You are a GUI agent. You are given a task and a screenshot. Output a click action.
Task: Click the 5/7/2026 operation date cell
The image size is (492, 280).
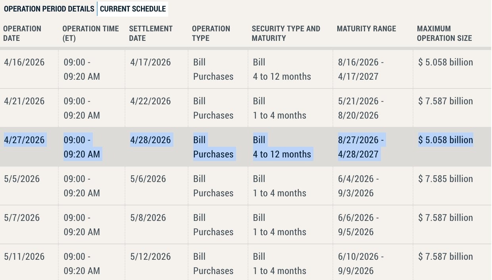click(x=22, y=218)
